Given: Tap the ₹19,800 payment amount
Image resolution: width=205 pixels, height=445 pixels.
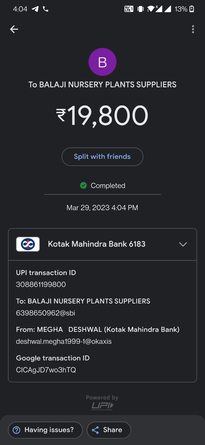Looking at the screenshot, I should point(102,115).
